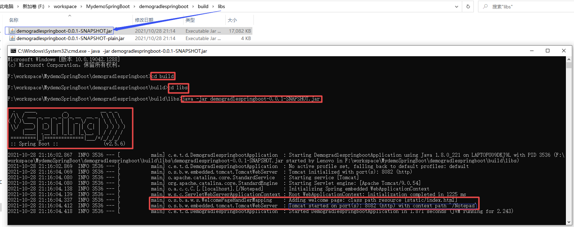Image resolution: width=574 pixels, height=227 pixels.
Task: Click 'Tomcat started on port(s): 8082' line
Action: 382,206
